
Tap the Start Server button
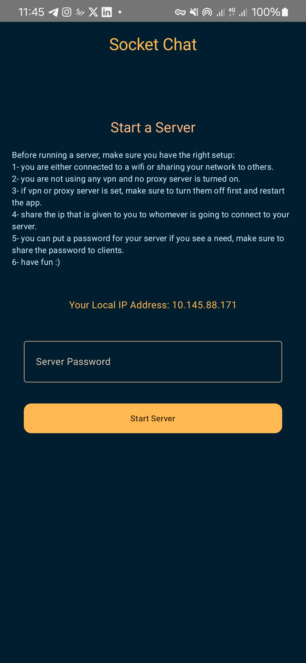(153, 418)
